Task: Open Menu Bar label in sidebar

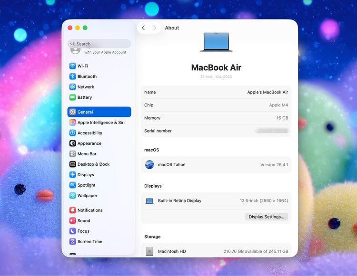Action: (87, 153)
